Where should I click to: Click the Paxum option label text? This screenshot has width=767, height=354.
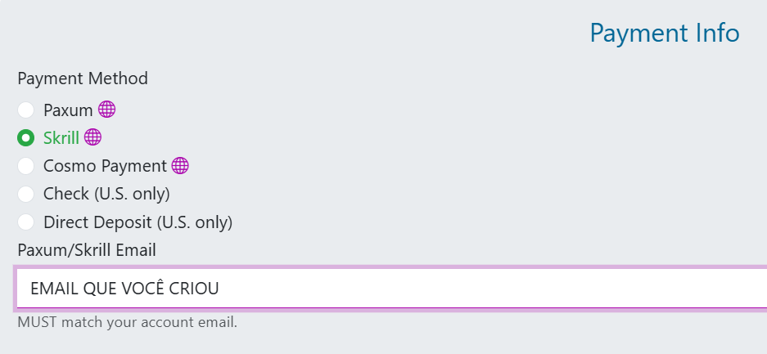pyautogui.click(x=68, y=110)
